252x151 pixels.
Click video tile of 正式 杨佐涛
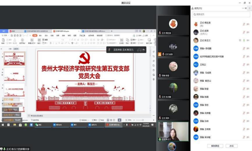[x=173, y=25]
